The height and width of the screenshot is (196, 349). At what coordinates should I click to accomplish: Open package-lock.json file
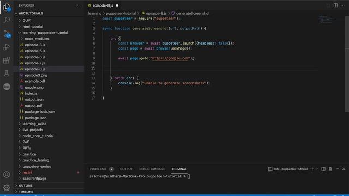point(40,112)
